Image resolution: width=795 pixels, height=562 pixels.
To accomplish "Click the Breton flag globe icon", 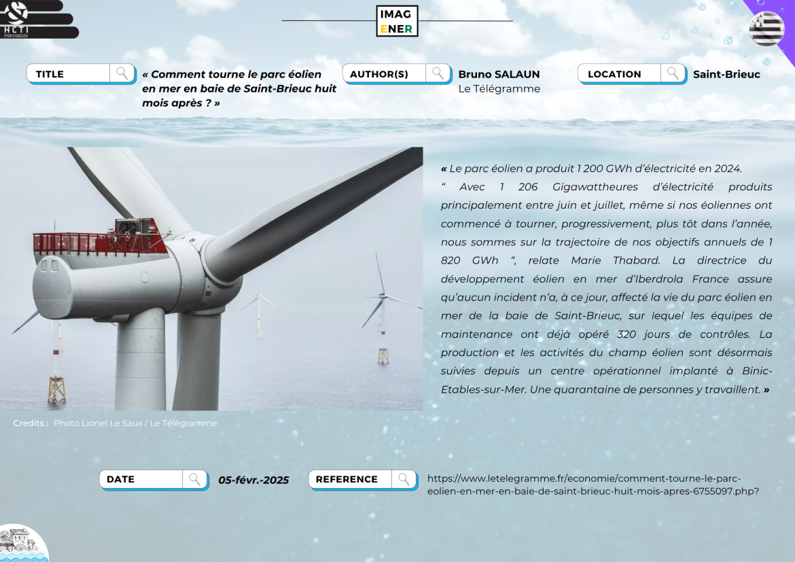I will (766, 29).
